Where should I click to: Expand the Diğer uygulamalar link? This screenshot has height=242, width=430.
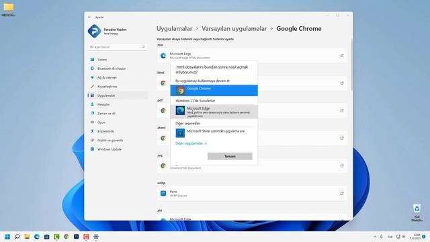point(191,143)
